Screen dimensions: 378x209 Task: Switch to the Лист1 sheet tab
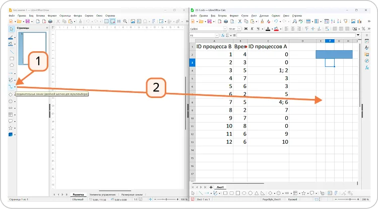coord(220,187)
